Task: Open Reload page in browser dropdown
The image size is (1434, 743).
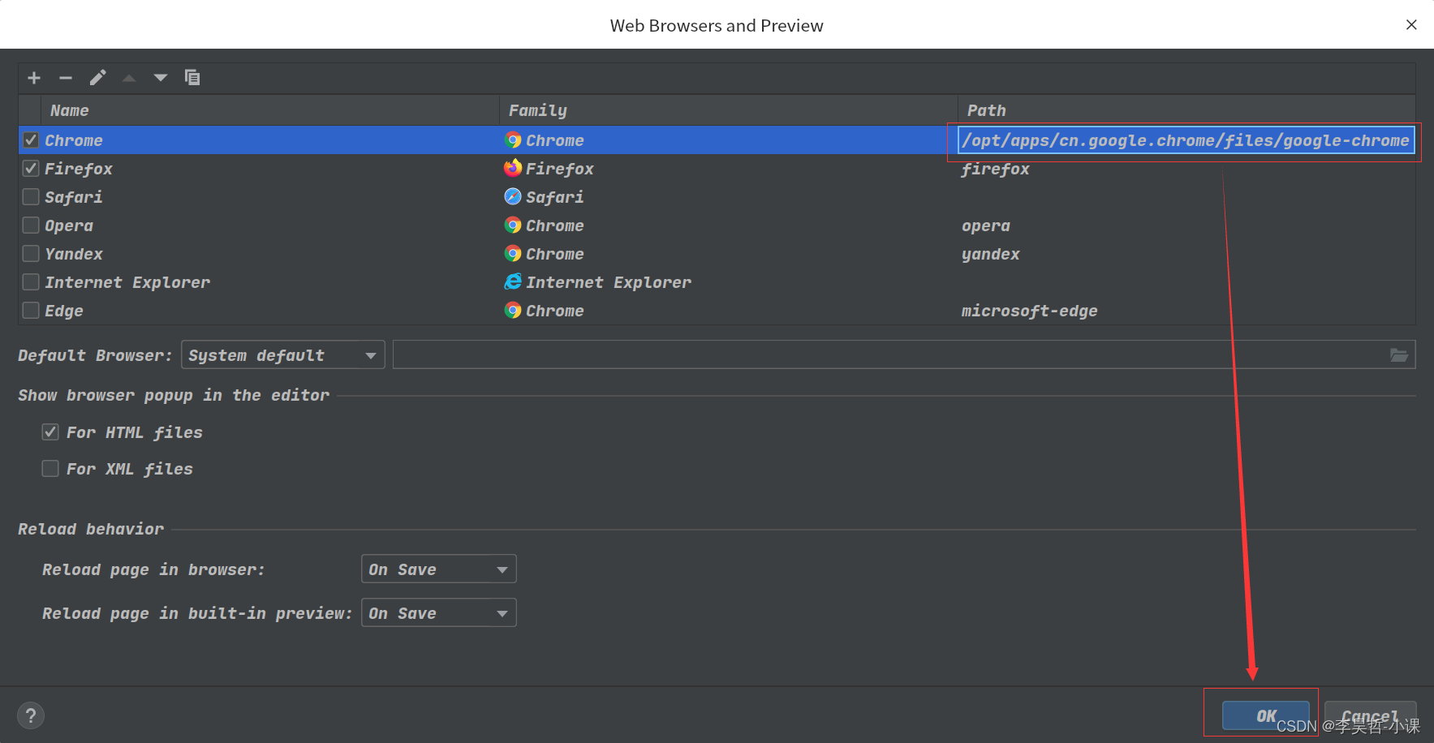Action: 438,569
